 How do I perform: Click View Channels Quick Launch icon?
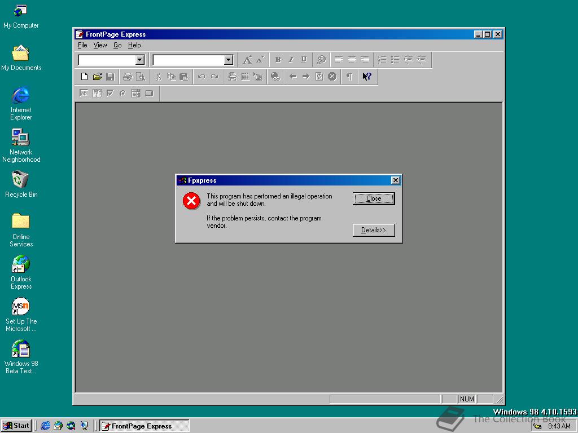[85, 426]
